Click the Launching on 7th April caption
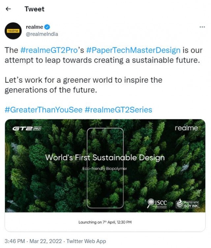 click(105, 222)
